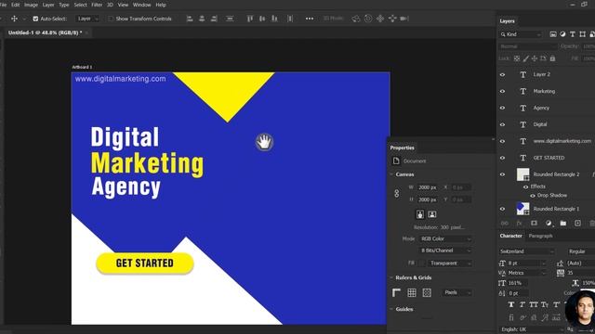The height and width of the screenshot is (334, 595).
Task: Open the Filter menu
Action: (97, 5)
